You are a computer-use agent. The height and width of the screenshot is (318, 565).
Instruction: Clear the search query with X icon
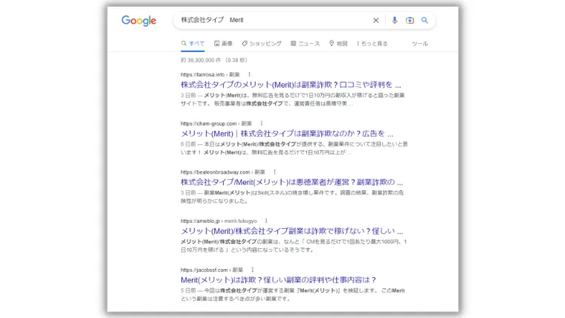[375, 21]
